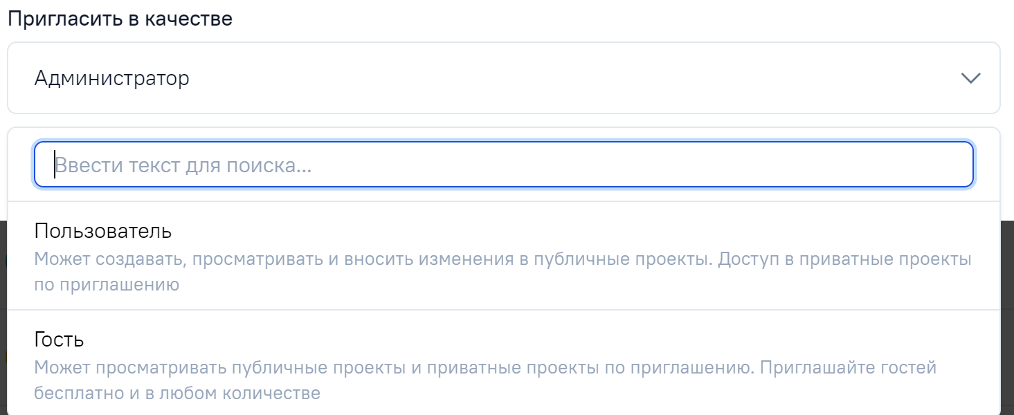Click the 'Гость' title text
Screen dimensions: 1014x415
pos(59,340)
